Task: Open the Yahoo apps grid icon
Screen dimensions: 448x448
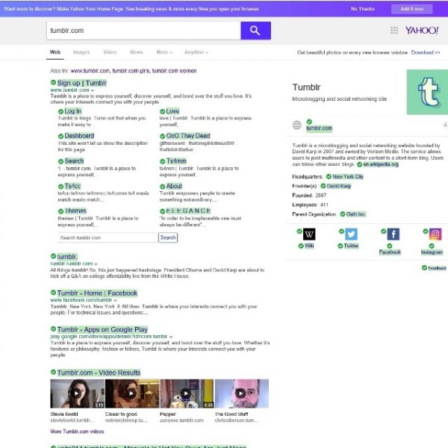Action: tap(394, 31)
